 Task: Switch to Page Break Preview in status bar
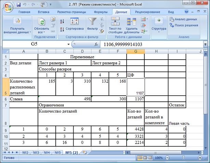(150, 158)
